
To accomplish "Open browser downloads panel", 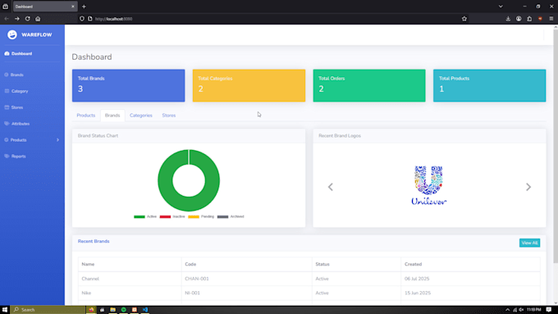I will point(508,19).
